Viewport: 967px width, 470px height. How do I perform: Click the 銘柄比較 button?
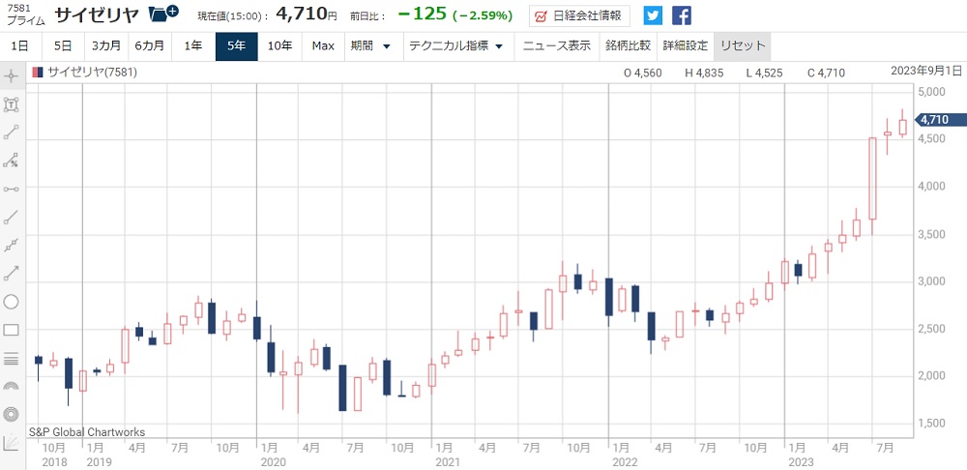pyautogui.click(x=629, y=46)
